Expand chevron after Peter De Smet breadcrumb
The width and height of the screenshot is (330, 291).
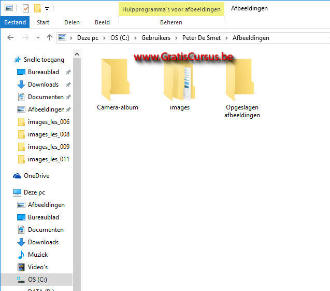(x=227, y=38)
